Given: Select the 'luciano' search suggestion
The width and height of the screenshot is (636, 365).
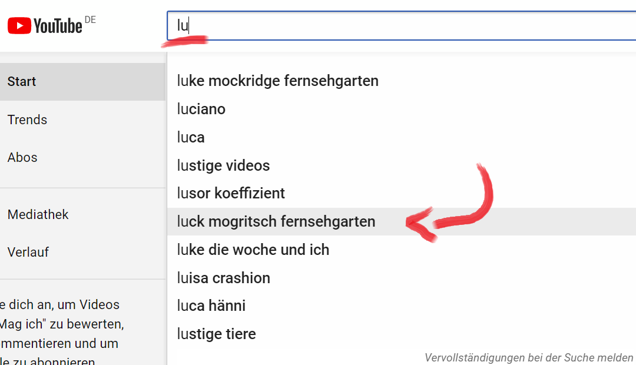Looking at the screenshot, I should [x=201, y=109].
